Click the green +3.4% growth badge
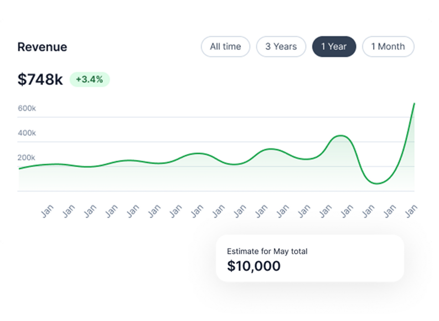 tap(89, 79)
